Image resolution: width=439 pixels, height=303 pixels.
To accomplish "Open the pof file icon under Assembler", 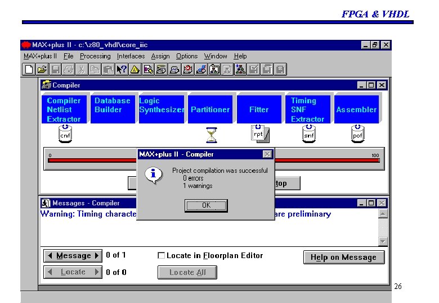I will pos(357,134).
